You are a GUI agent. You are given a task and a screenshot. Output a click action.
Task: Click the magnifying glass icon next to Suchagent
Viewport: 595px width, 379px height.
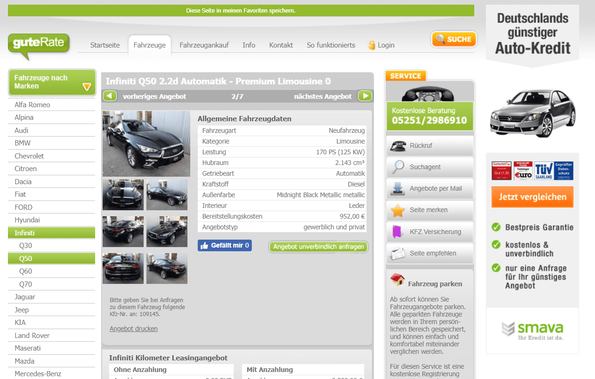click(398, 167)
